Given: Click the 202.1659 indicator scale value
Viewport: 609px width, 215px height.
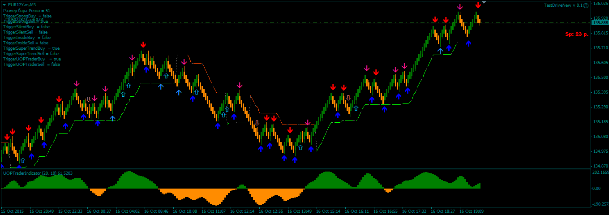Looking at the screenshot, I should pyautogui.click(x=600, y=172).
